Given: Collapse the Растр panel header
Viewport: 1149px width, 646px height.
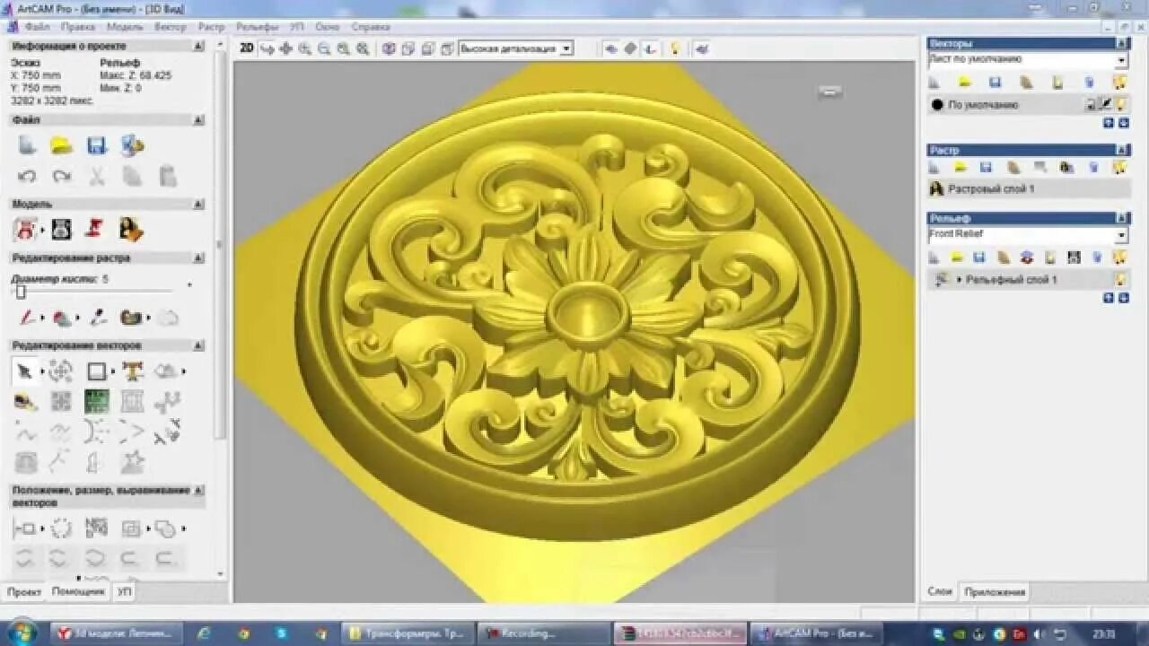Looking at the screenshot, I should [1122, 150].
